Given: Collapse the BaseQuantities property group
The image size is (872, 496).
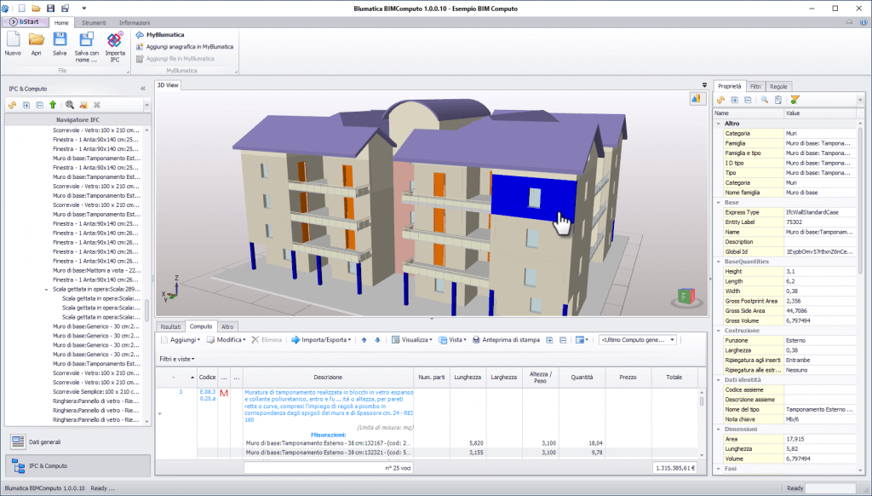Looking at the screenshot, I should [719, 262].
